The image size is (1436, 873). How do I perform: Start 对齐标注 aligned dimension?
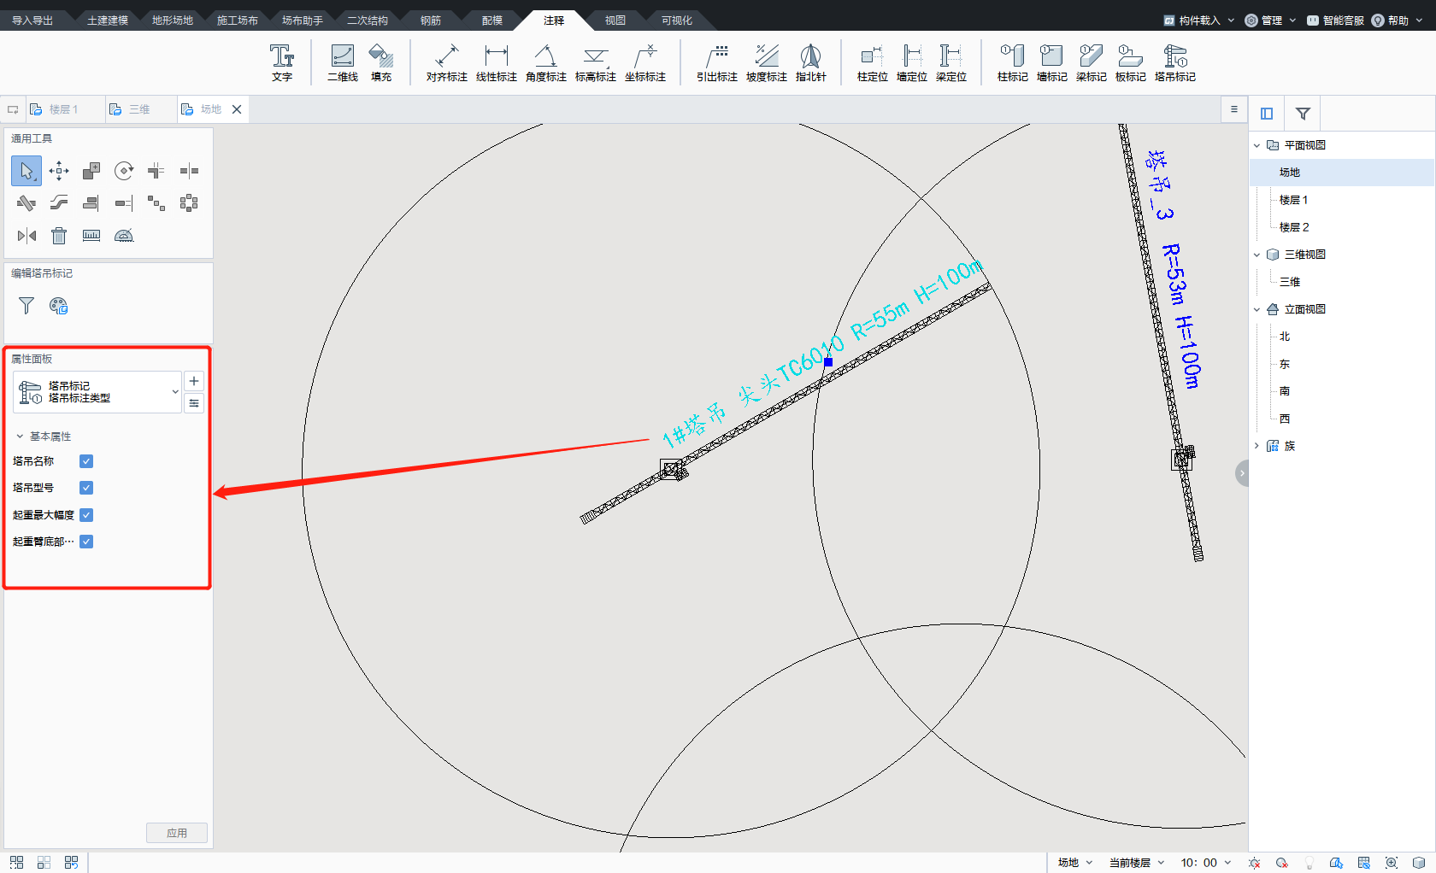tap(446, 63)
